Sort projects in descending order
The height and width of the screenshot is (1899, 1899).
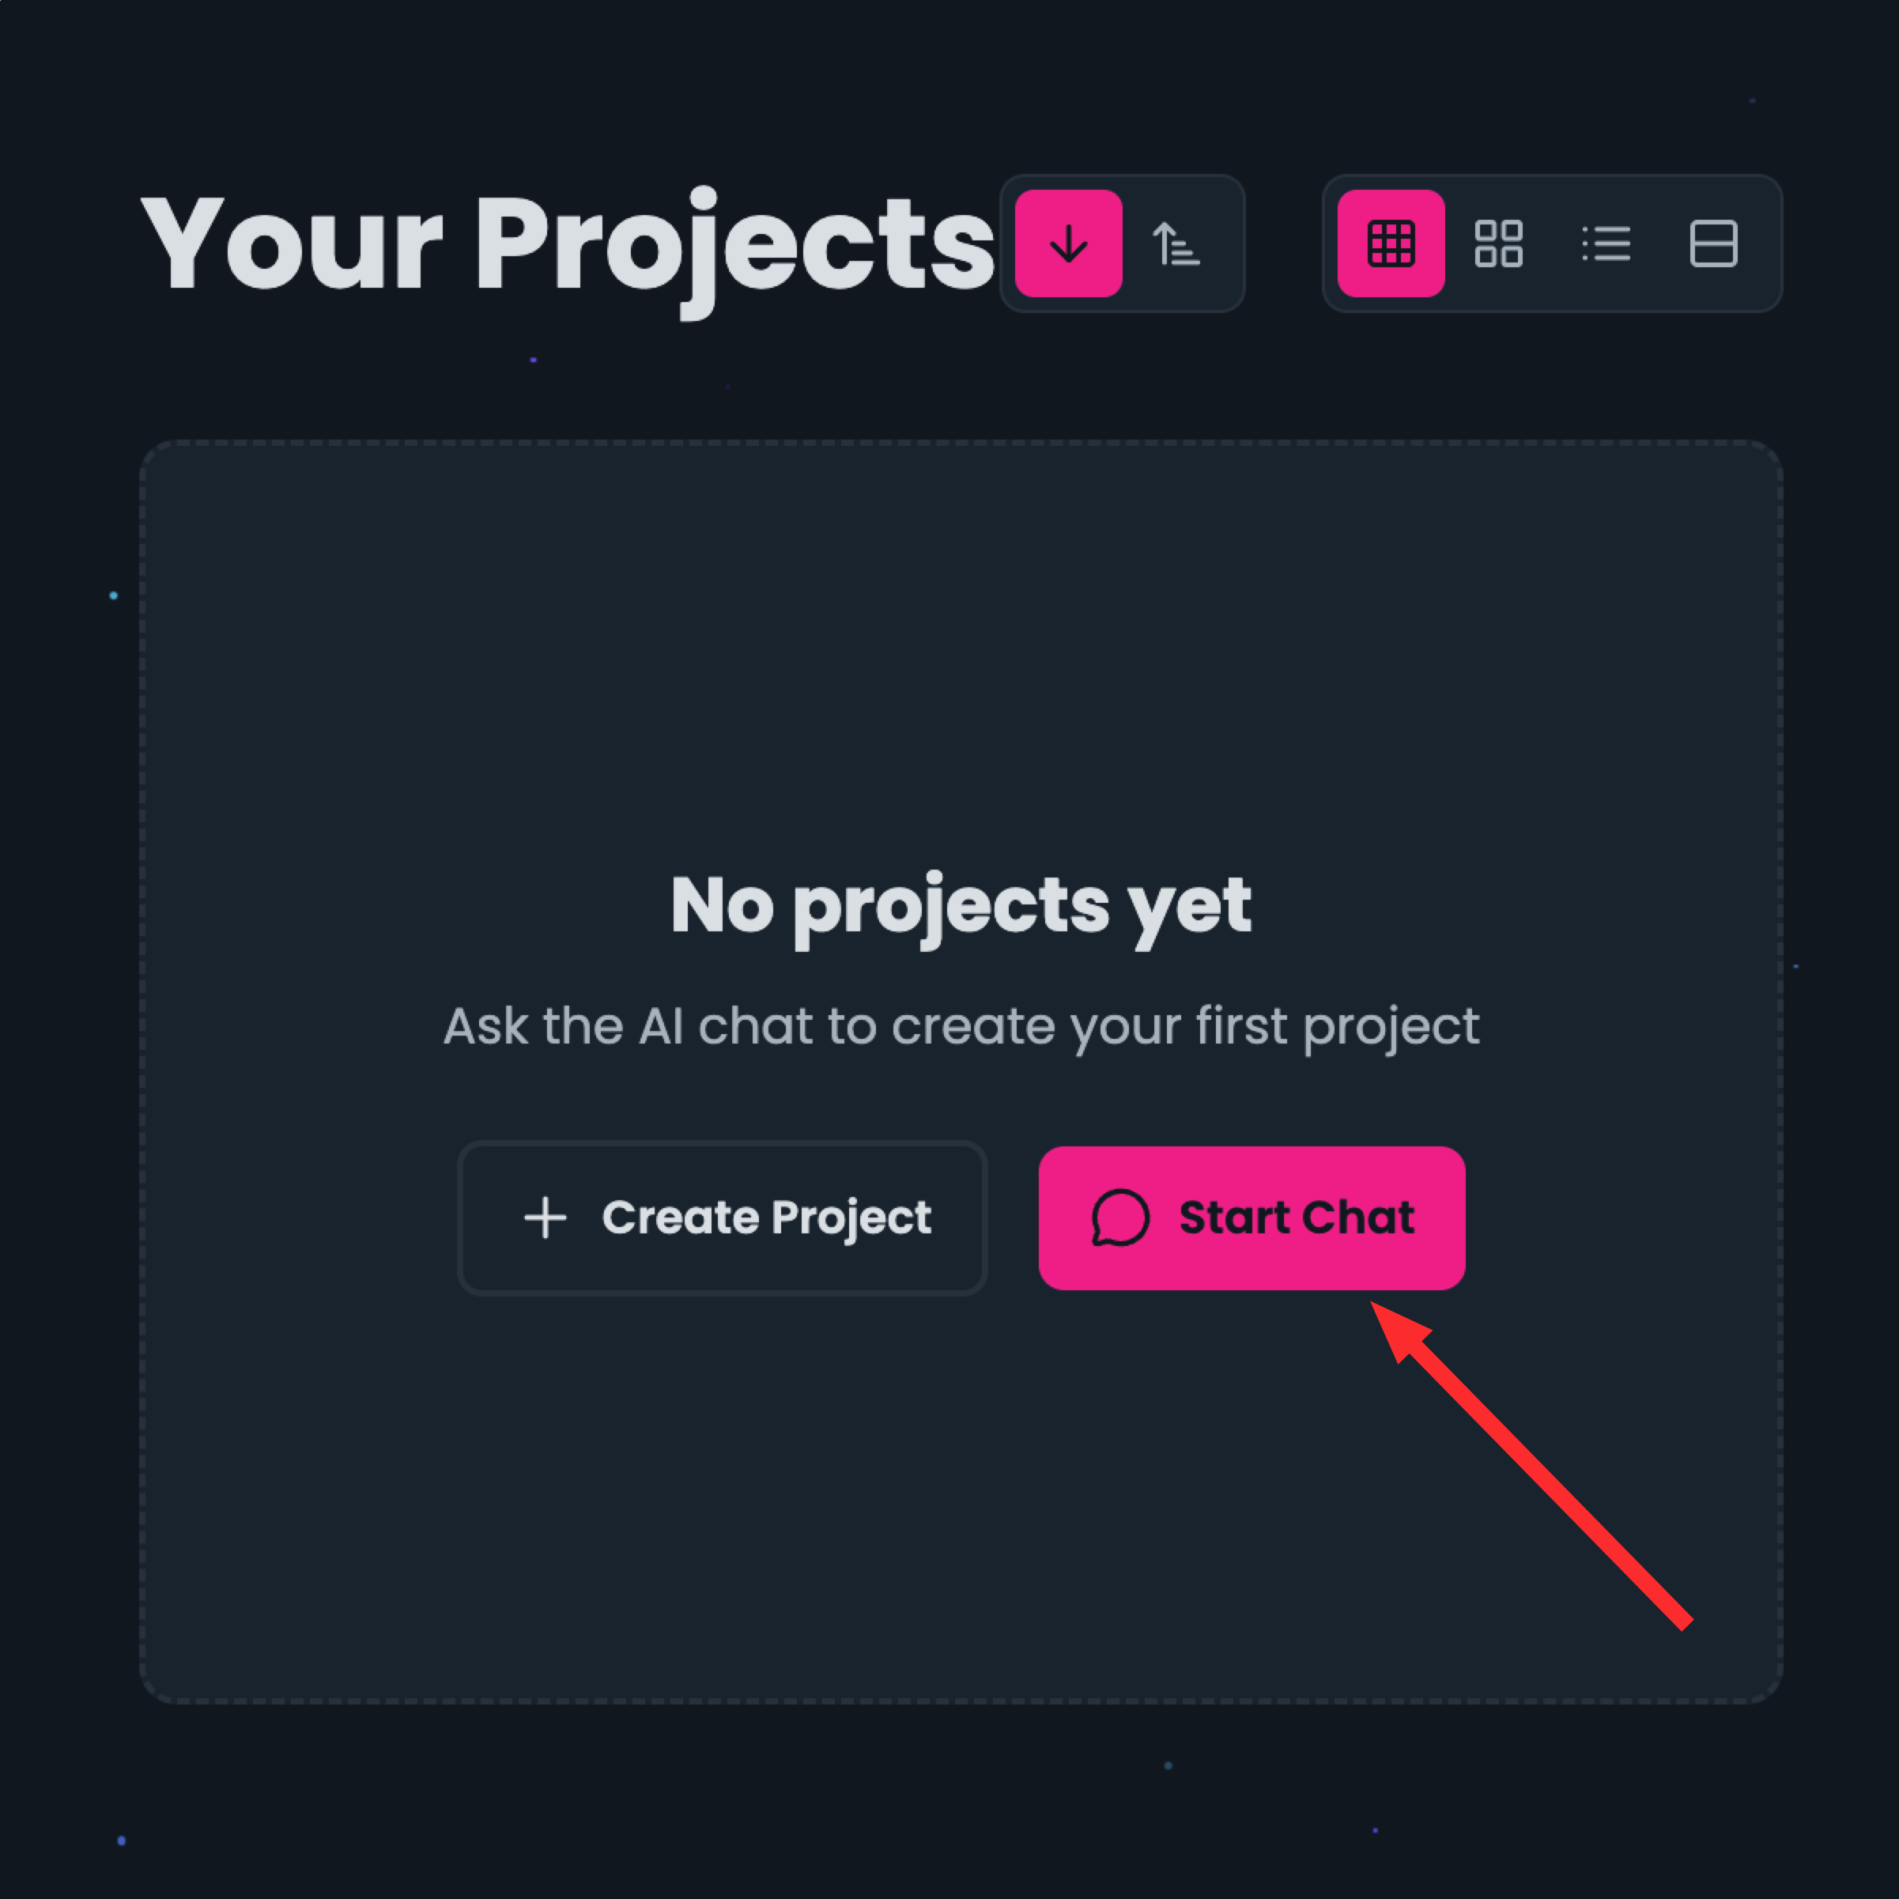pyautogui.click(x=1068, y=244)
